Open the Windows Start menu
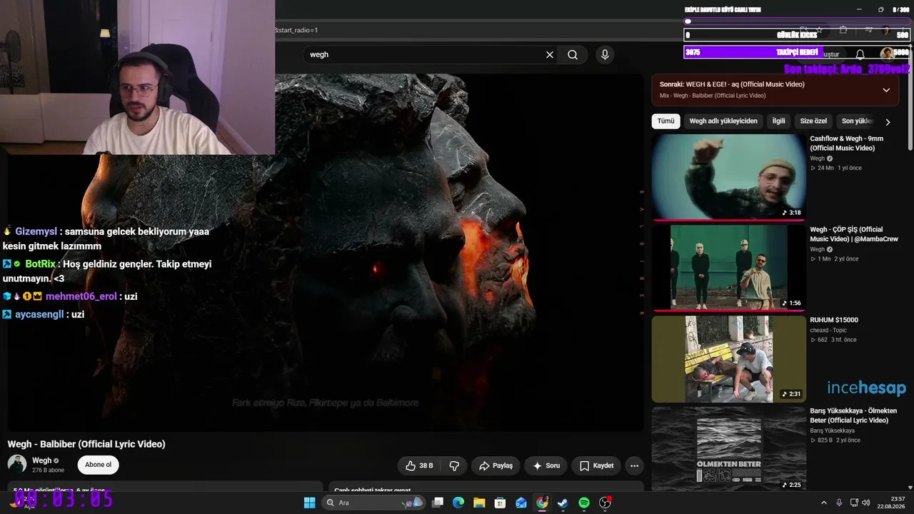This screenshot has height=514, width=914. pyautogui.click(x=309, y=503)
